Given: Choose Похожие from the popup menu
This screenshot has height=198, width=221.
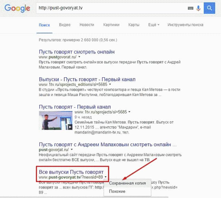Looking at the screenshot, I should point(127,191).
